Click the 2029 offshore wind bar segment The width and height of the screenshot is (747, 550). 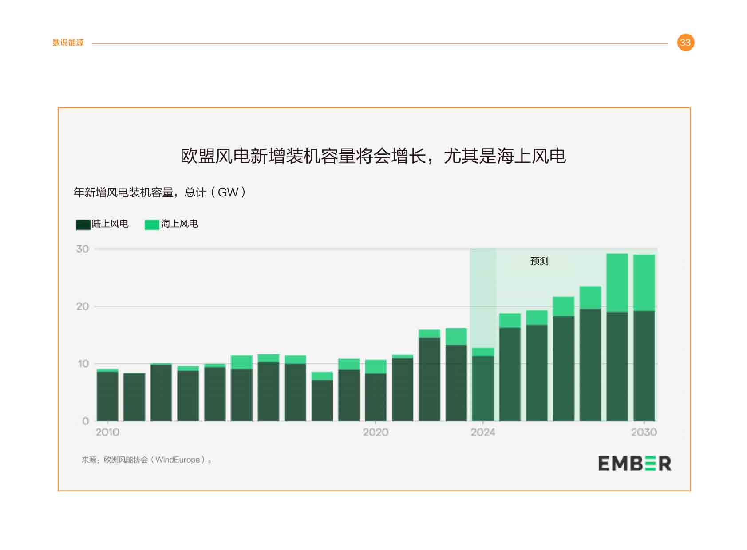[x=617, y=283]
